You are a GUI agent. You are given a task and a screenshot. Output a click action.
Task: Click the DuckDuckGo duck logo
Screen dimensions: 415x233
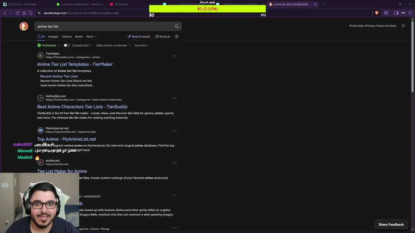[24, 26]
